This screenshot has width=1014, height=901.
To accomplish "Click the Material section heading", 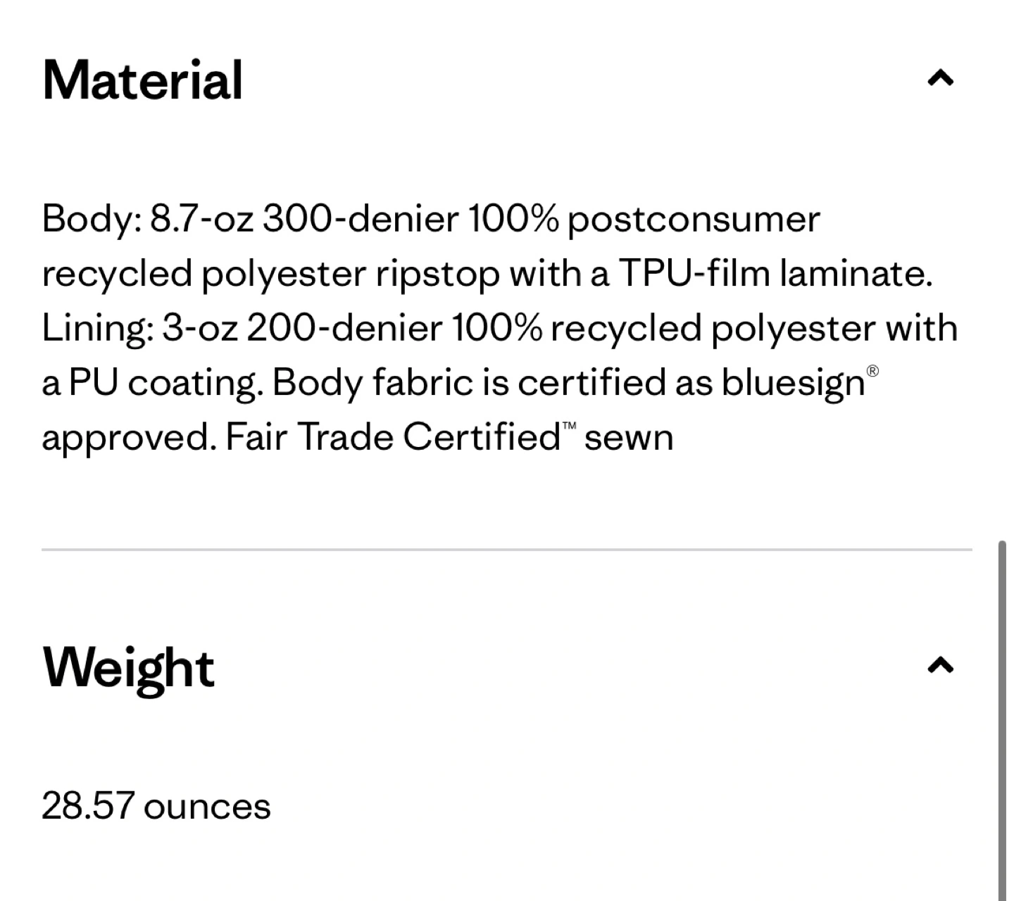I will tap(143, 81).
